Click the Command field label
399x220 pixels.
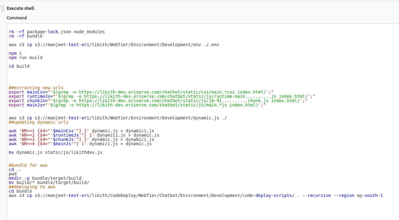click(17, 18)
